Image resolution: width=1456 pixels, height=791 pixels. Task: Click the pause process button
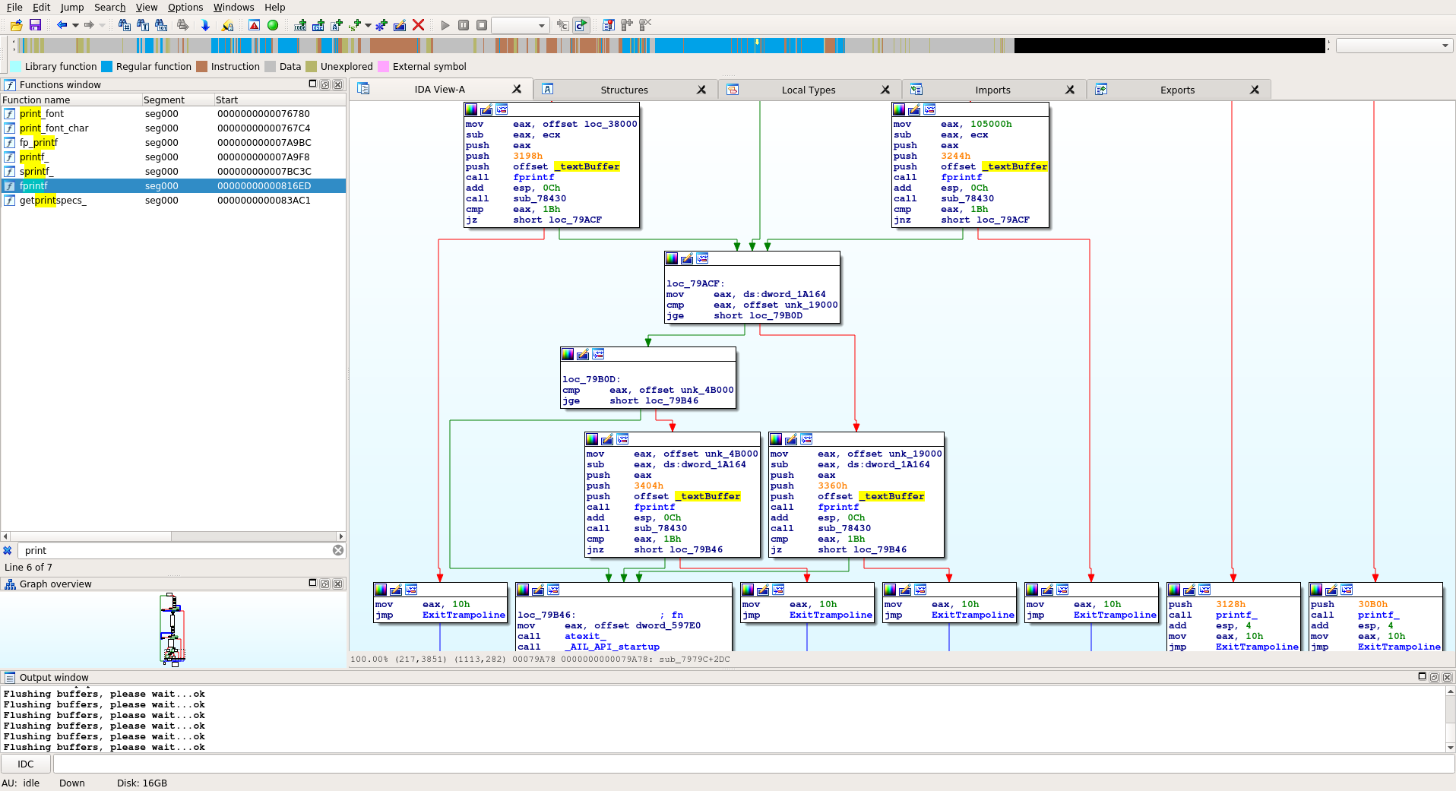pos(464,25)
